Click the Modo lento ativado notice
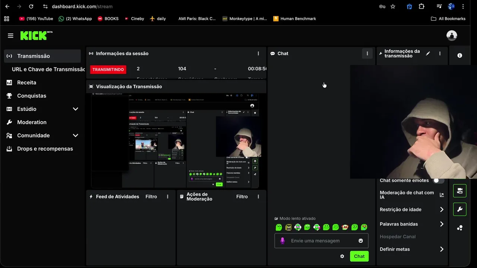 295,218
